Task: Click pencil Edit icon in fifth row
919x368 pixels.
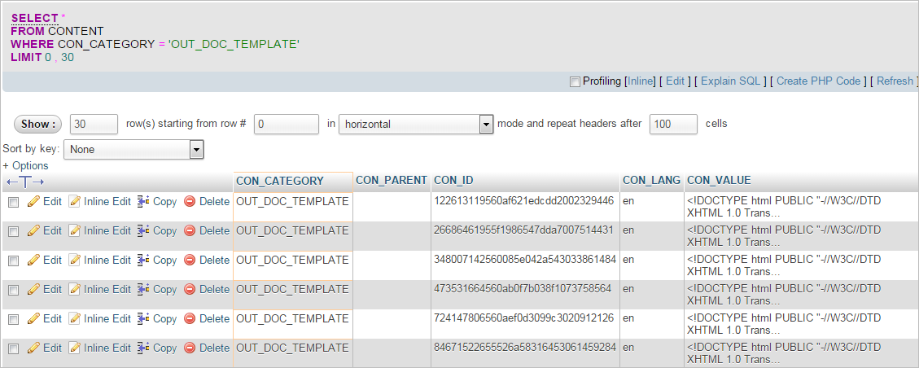Action: click(x=33, y=318)
